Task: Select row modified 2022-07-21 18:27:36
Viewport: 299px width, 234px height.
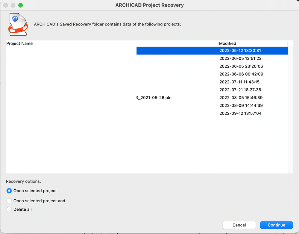Action: (147, 90)
